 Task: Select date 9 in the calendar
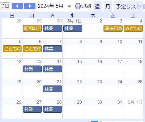tap(101, 41)
